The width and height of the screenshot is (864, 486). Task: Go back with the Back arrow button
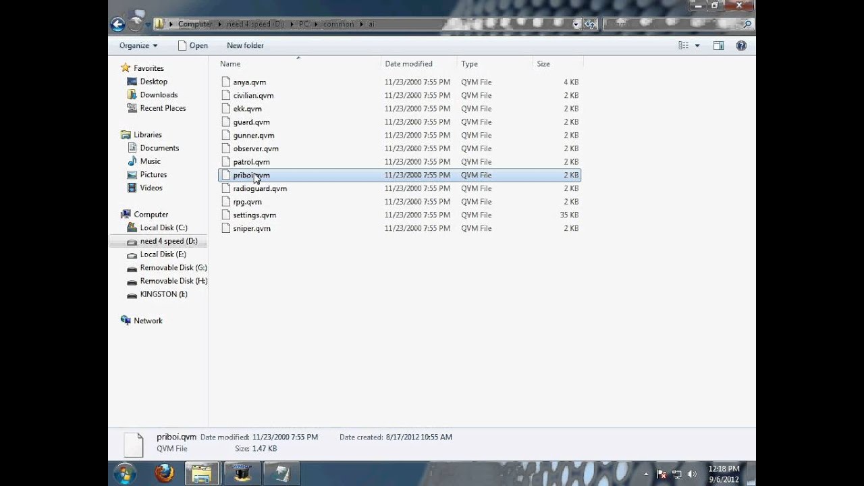tap(118, 24)
